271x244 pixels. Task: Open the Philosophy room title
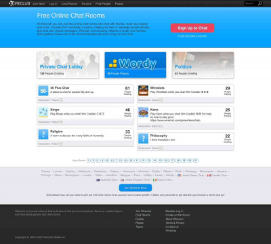(159, 136)
